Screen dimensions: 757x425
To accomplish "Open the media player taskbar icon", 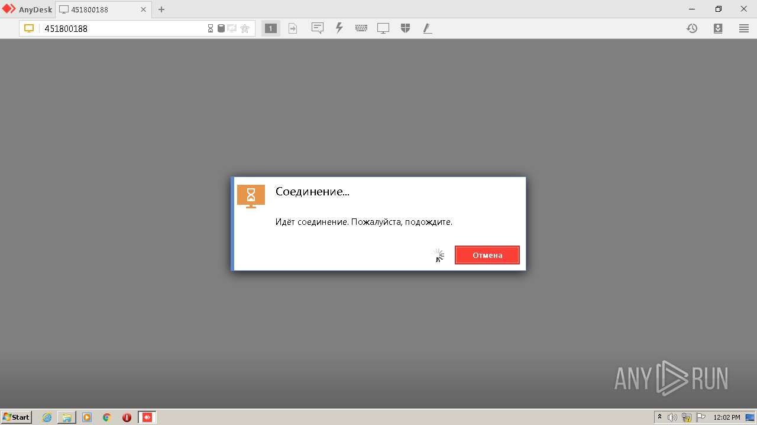I will coord(87,417).
